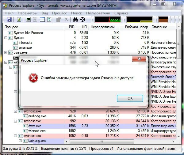Open the Пользователи menu
The height and width of the screenshot is (155, 184).
click(98, 13)
